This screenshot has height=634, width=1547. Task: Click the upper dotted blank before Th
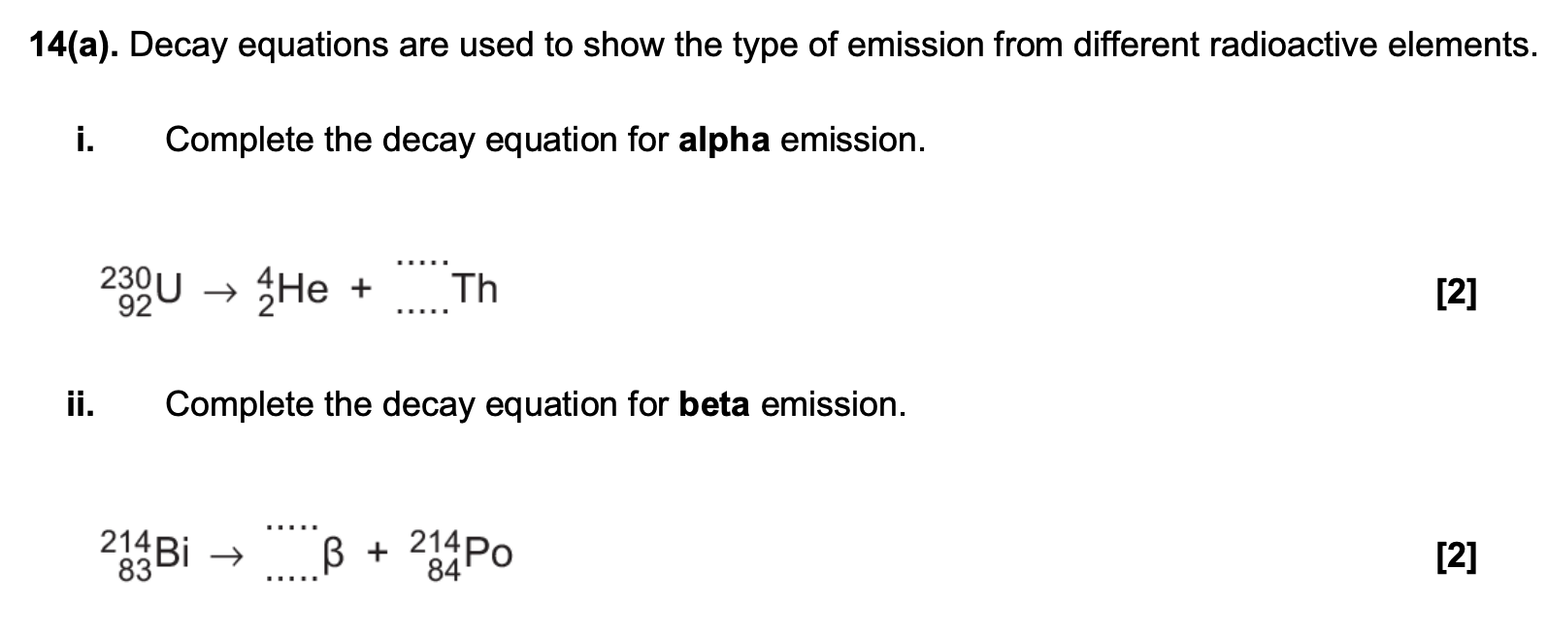click(423, 264)
